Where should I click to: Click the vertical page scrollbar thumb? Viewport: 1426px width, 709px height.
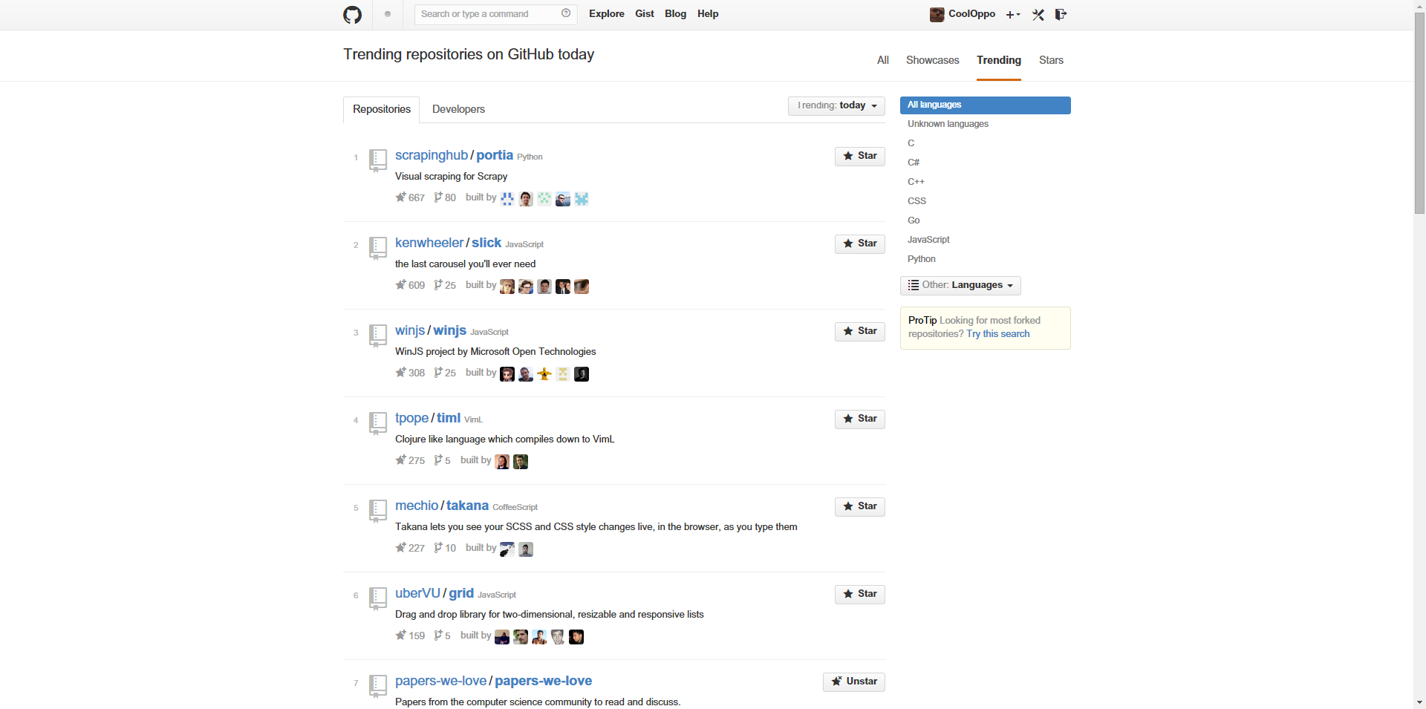pos(1419,113)
